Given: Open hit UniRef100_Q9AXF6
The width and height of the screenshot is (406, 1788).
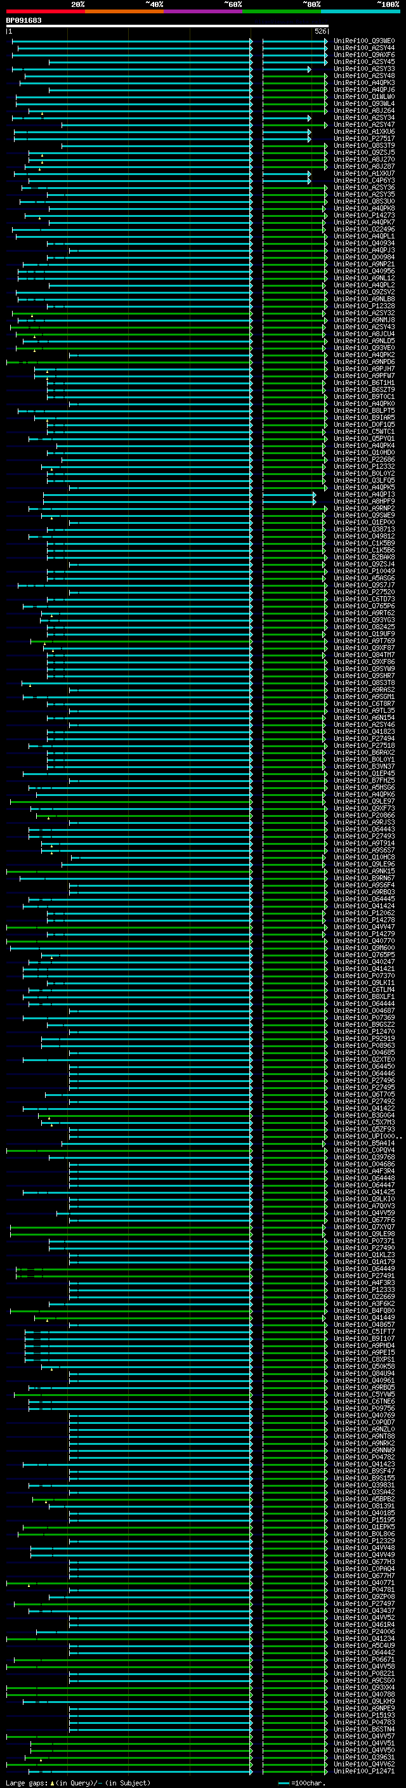Looking at the screenshot, I should tap(364, 55).
